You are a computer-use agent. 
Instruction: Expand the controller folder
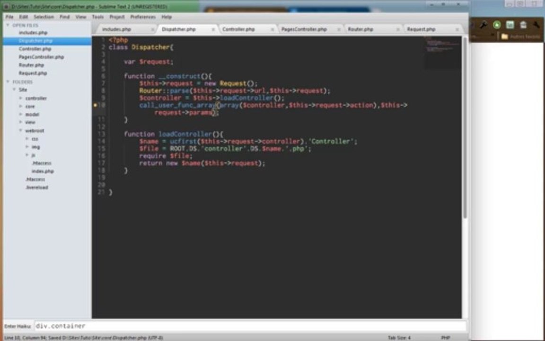pos(20,98)
